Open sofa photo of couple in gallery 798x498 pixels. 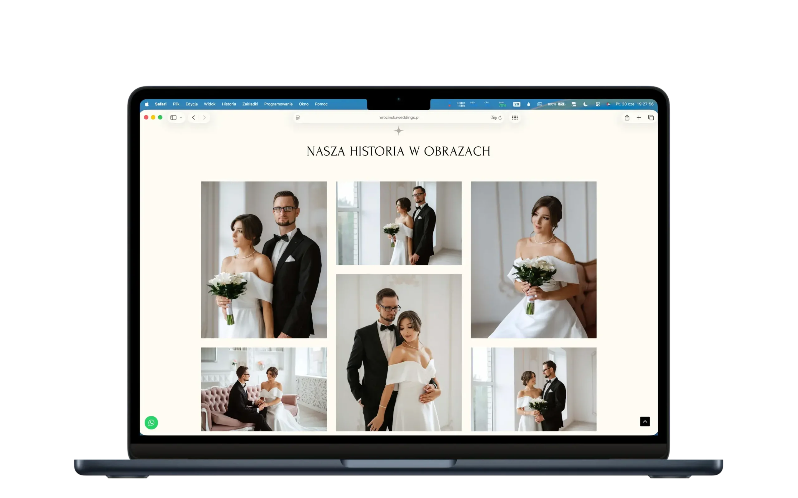pyautogui.click(x=263, y=389)
